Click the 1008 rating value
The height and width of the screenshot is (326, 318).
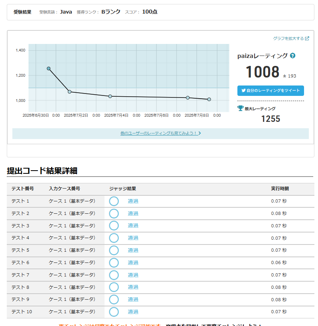[x=262, y=72]
